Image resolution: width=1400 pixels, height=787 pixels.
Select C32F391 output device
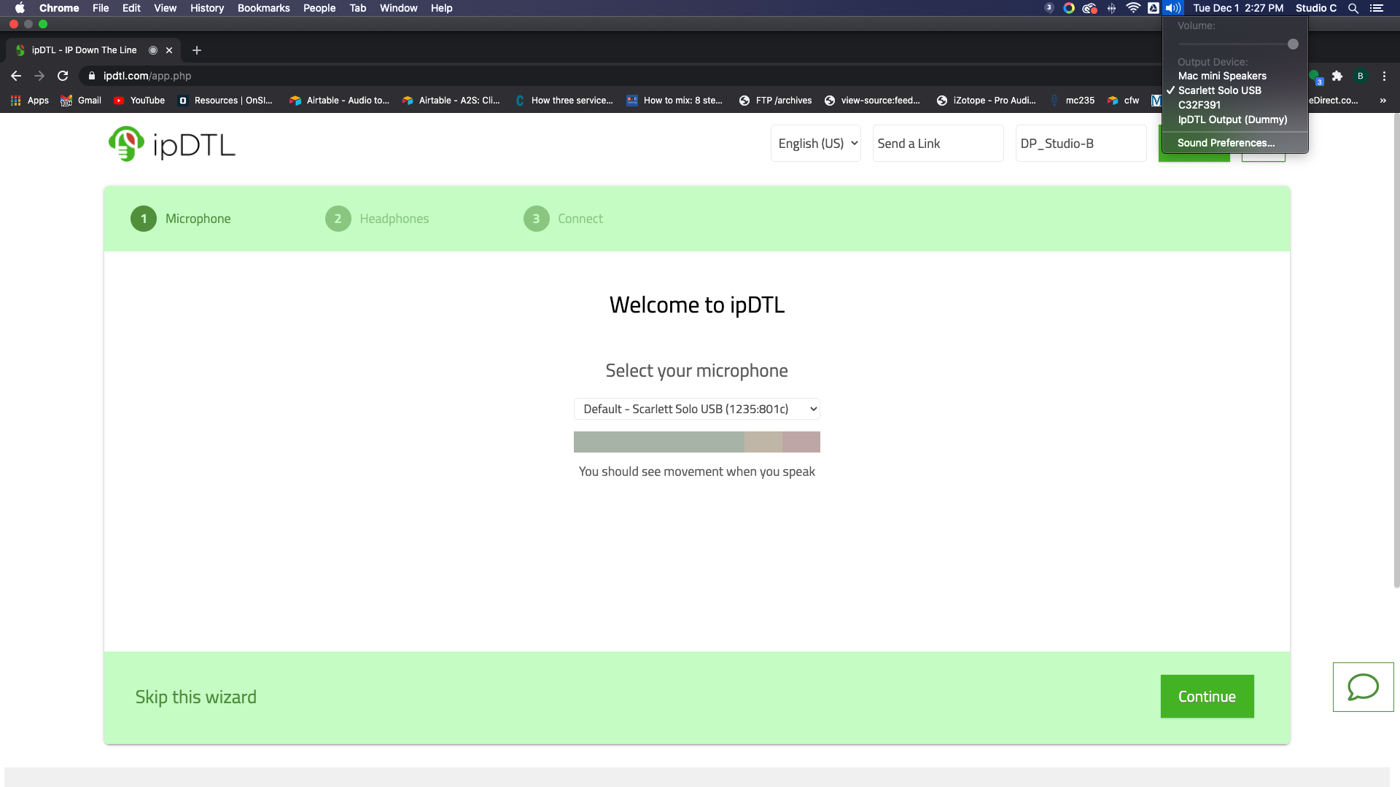[x=1235, y=105]
